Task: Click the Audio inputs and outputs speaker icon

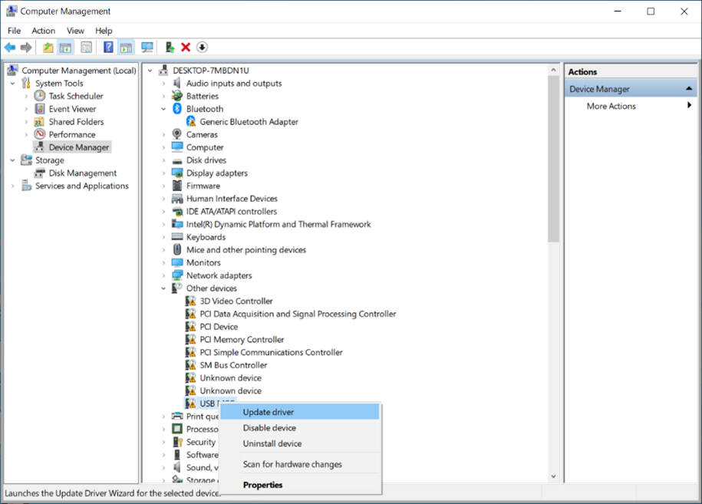Action: click(177, 84)
